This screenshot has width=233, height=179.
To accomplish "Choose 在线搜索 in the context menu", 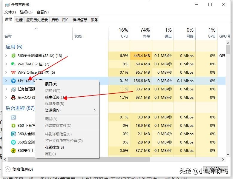I will point(54,147).
